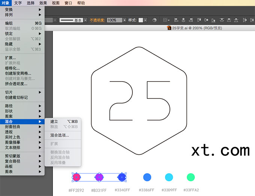This screenshot has height=196, width=255.
Task: Click the 样式 graphic style swatch
Action: (x=141, y=20)
